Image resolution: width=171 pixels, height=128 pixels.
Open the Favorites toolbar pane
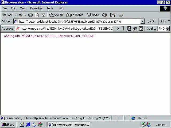pos(75,15)
